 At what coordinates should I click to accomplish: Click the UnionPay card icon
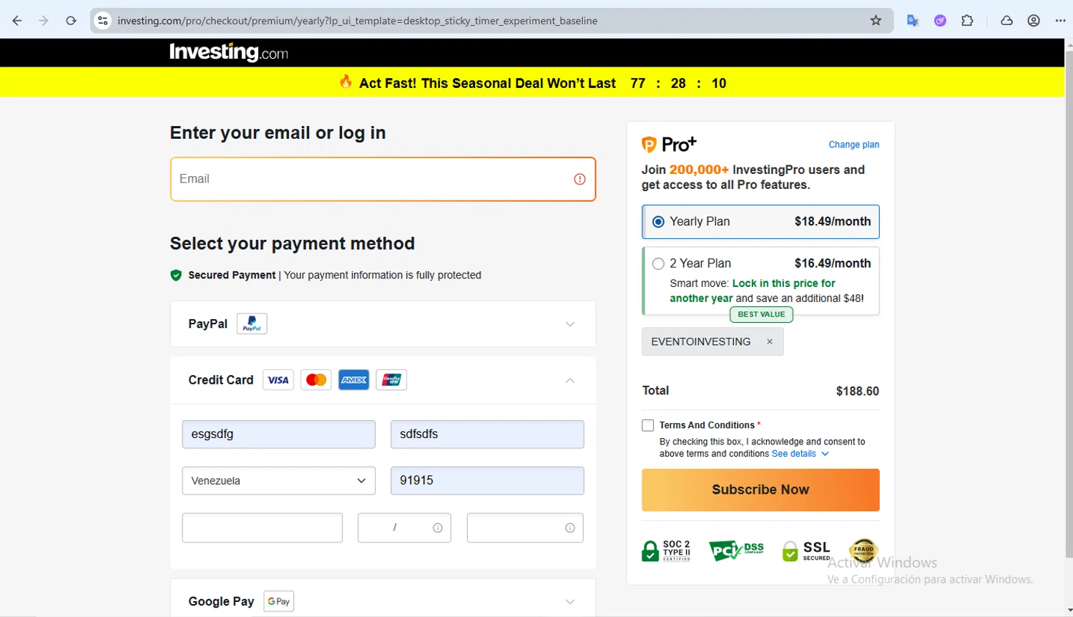pyautogui.click(x=391, y=380)
